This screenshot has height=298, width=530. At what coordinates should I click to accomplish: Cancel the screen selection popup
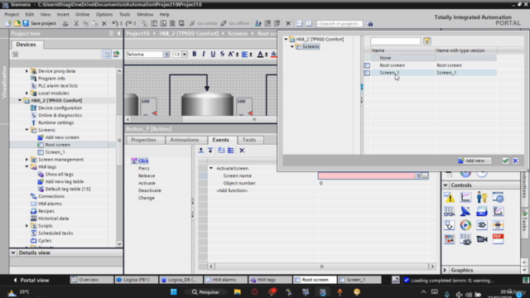[515, 161]
